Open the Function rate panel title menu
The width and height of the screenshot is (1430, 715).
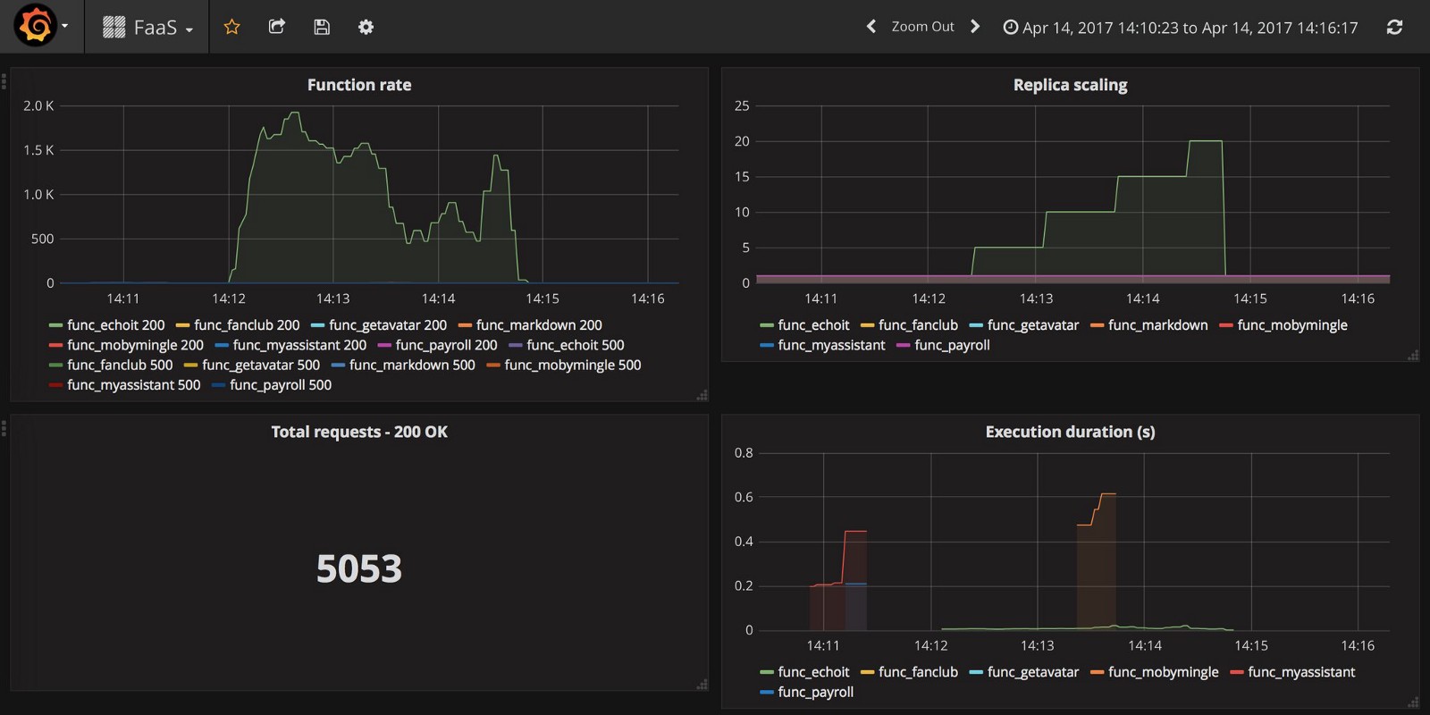pos(359,85)
